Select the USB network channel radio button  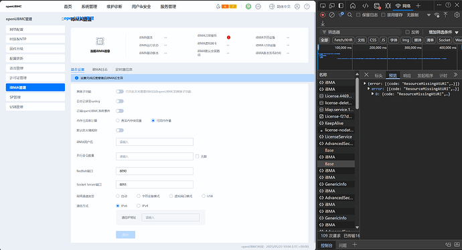point(204,196)
